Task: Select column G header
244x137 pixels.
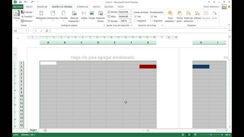Action: (x=148, y=42)
